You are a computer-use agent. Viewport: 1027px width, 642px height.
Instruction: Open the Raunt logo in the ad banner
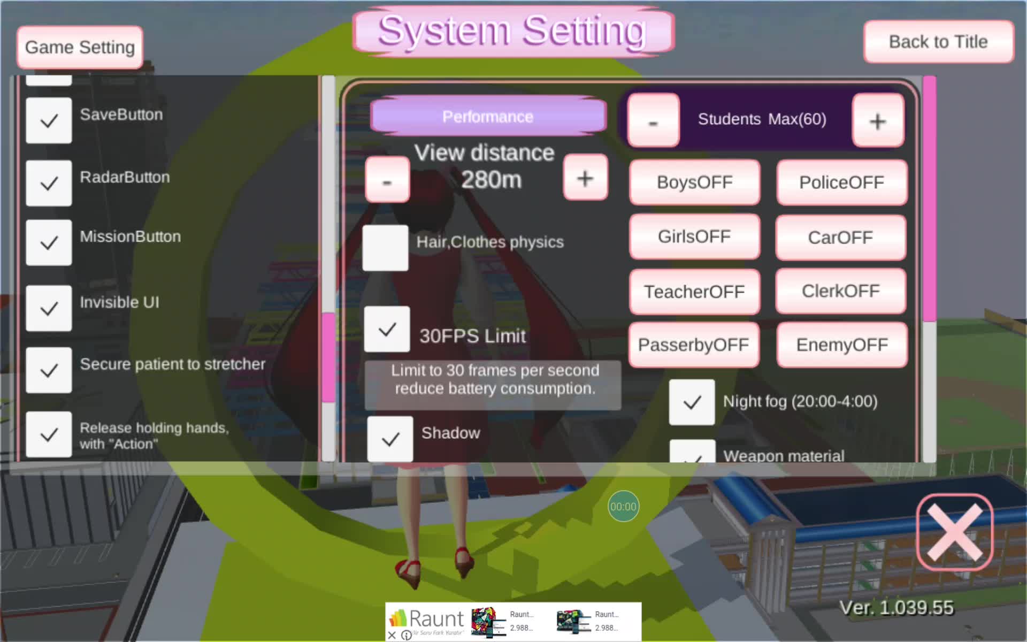click(426, 618)
